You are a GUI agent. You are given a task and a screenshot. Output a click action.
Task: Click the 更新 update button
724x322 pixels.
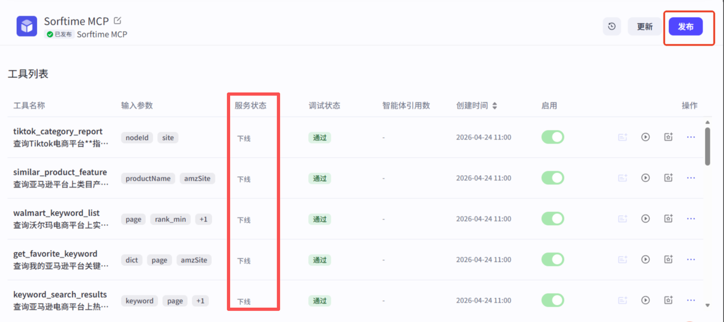(645, 27)
